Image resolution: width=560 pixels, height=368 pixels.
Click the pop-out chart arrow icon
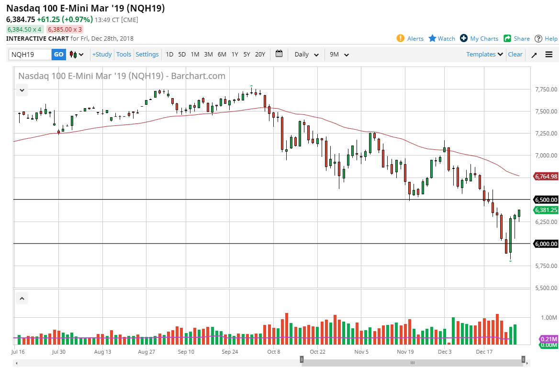534,54
